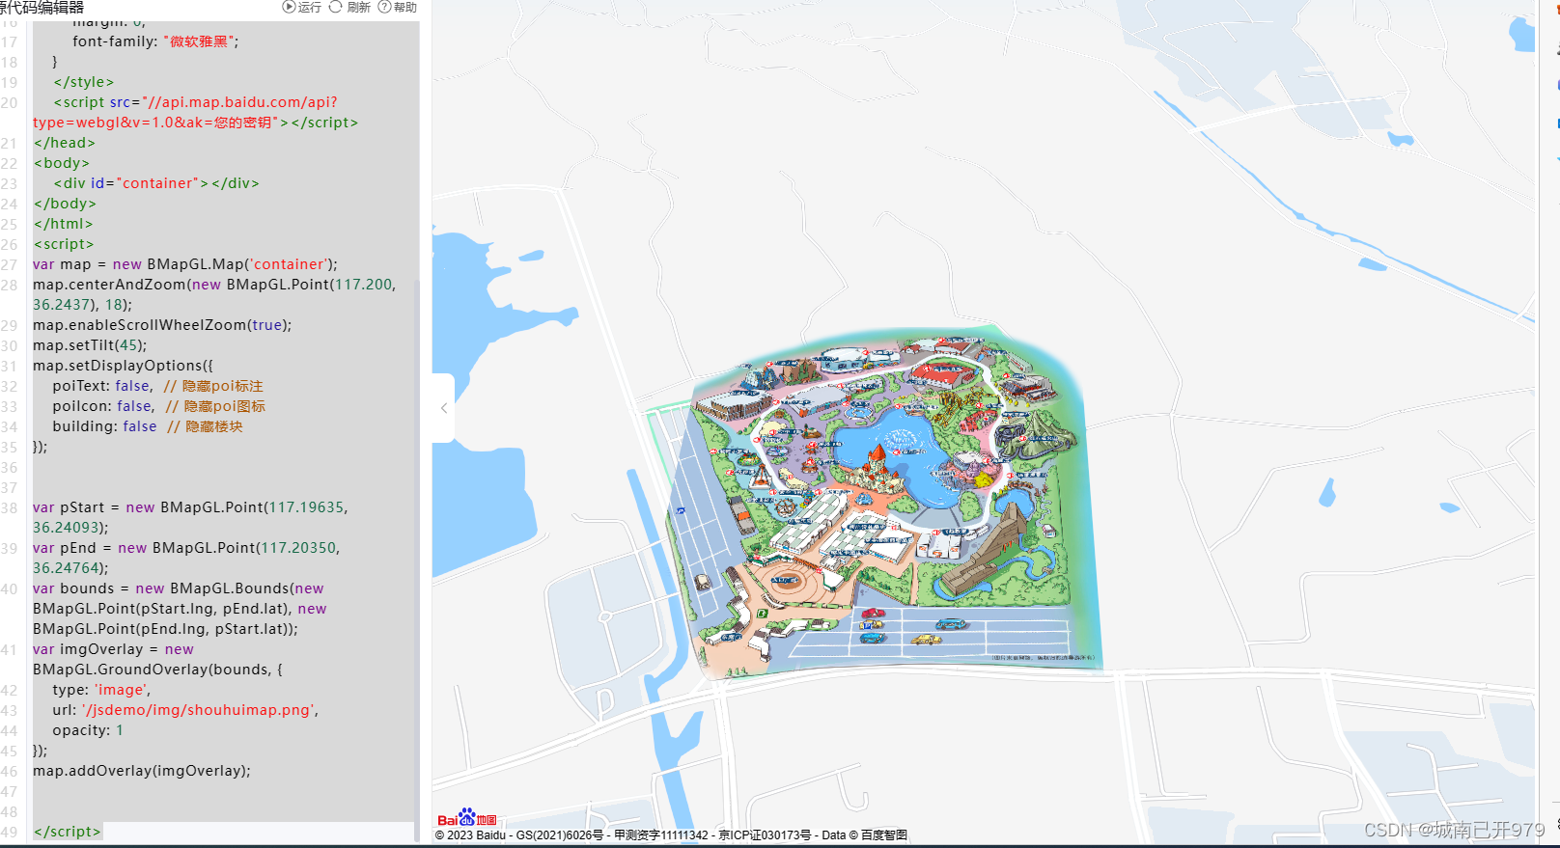Click the 'opacity: 1' code line
Viewport: 1560px width, 848px height.
pos(88,730)
